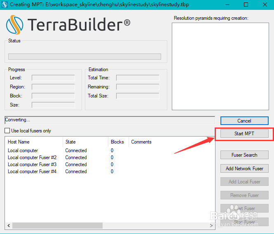The height and width of the screenshot is (234, 274).
Task: Select the Local computer row
Action: tap(110, 151)
